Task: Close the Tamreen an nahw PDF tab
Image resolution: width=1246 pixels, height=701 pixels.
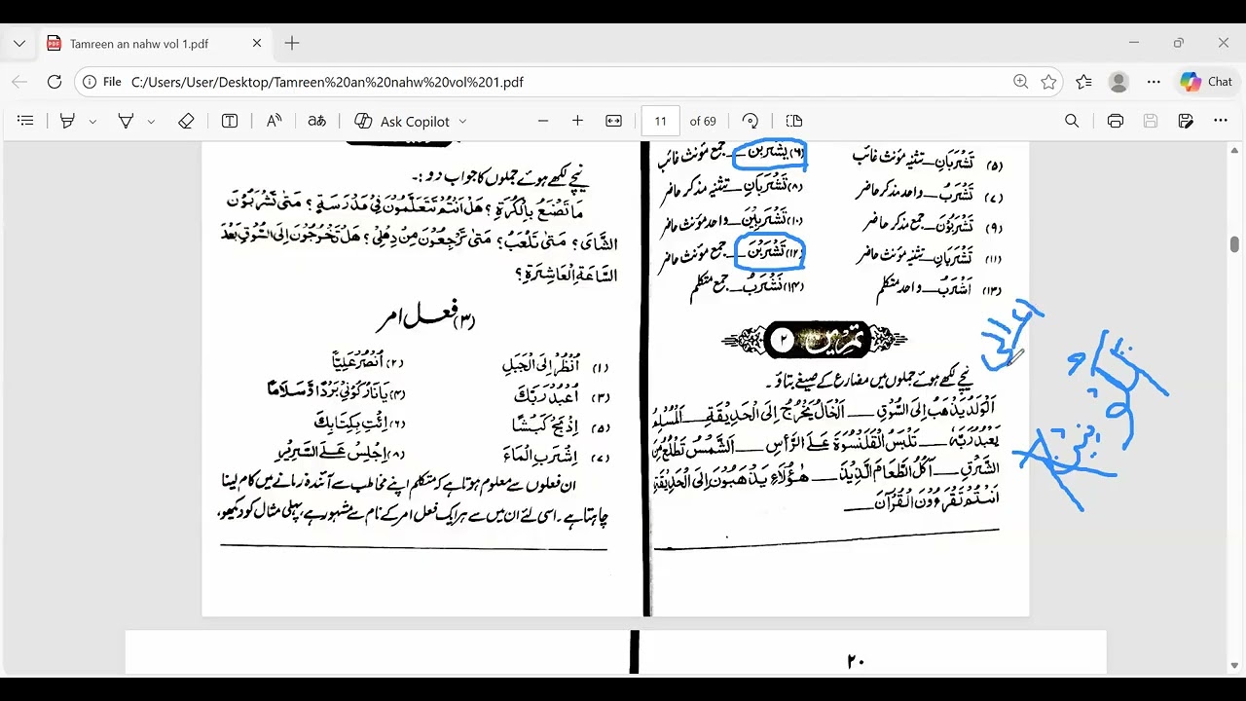Action: tap(257, 44)
